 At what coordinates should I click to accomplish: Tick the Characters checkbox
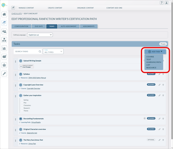(22, 105)
